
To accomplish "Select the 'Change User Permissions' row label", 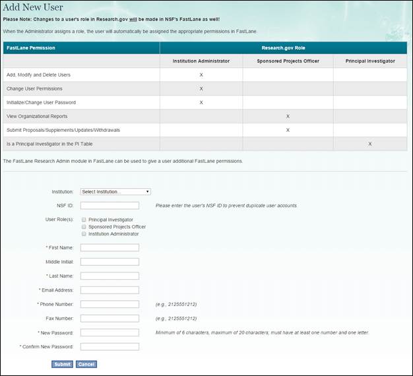I will 34,89.
